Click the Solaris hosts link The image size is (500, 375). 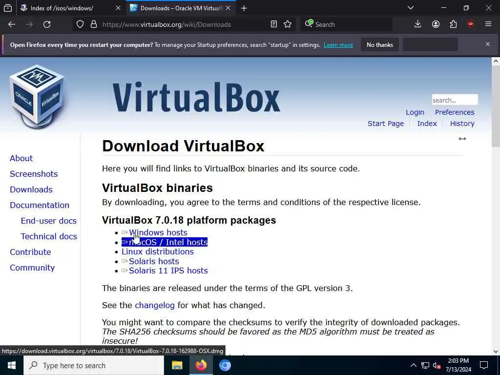154,261
